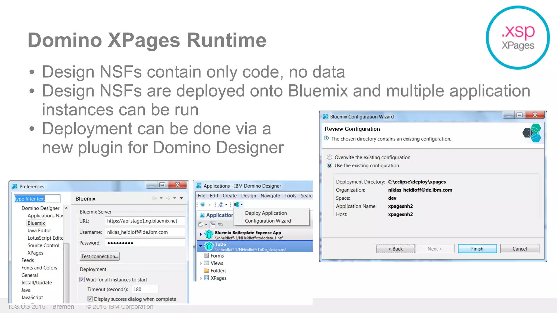Click the Folders yellow folder icon

click(206, 271)
